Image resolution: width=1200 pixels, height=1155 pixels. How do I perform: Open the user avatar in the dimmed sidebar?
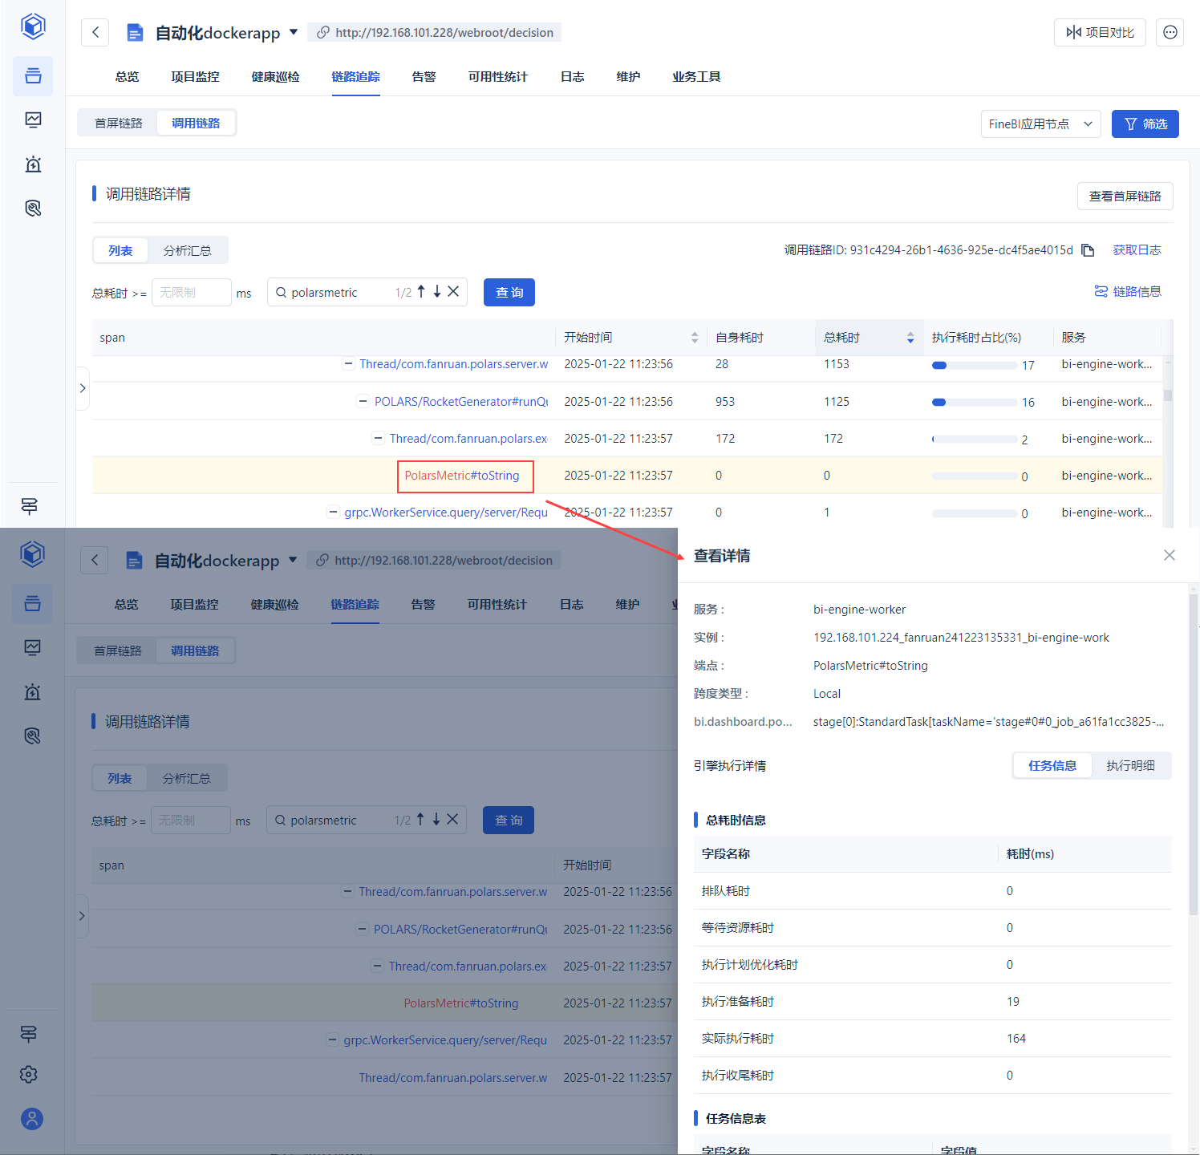(x=32, y=1119)
